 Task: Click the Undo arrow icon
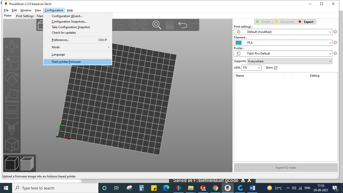[x=183, y=25]
